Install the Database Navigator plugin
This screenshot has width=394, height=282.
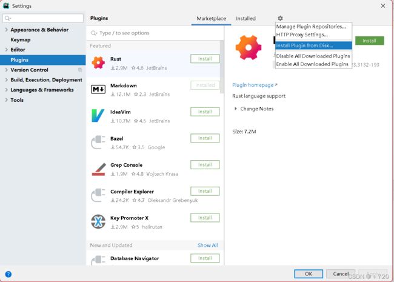(205, 258)
